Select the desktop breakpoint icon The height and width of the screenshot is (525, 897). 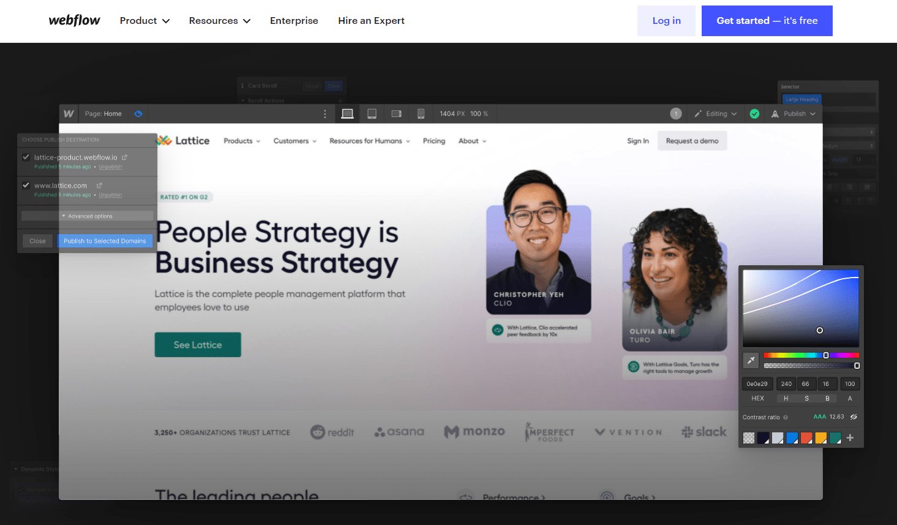[x=347, y=114]
